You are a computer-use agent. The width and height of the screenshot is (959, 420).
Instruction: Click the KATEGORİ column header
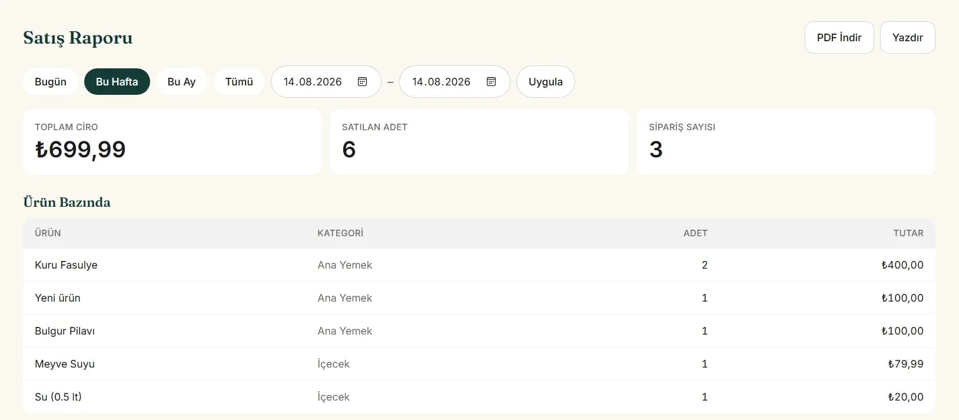click(x=340, y=233)
